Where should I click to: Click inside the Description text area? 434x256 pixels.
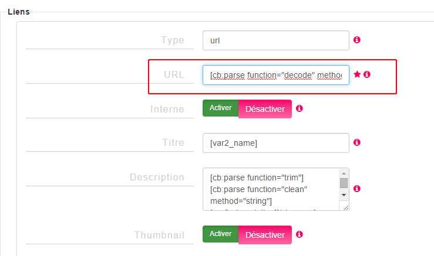point(271,189)
